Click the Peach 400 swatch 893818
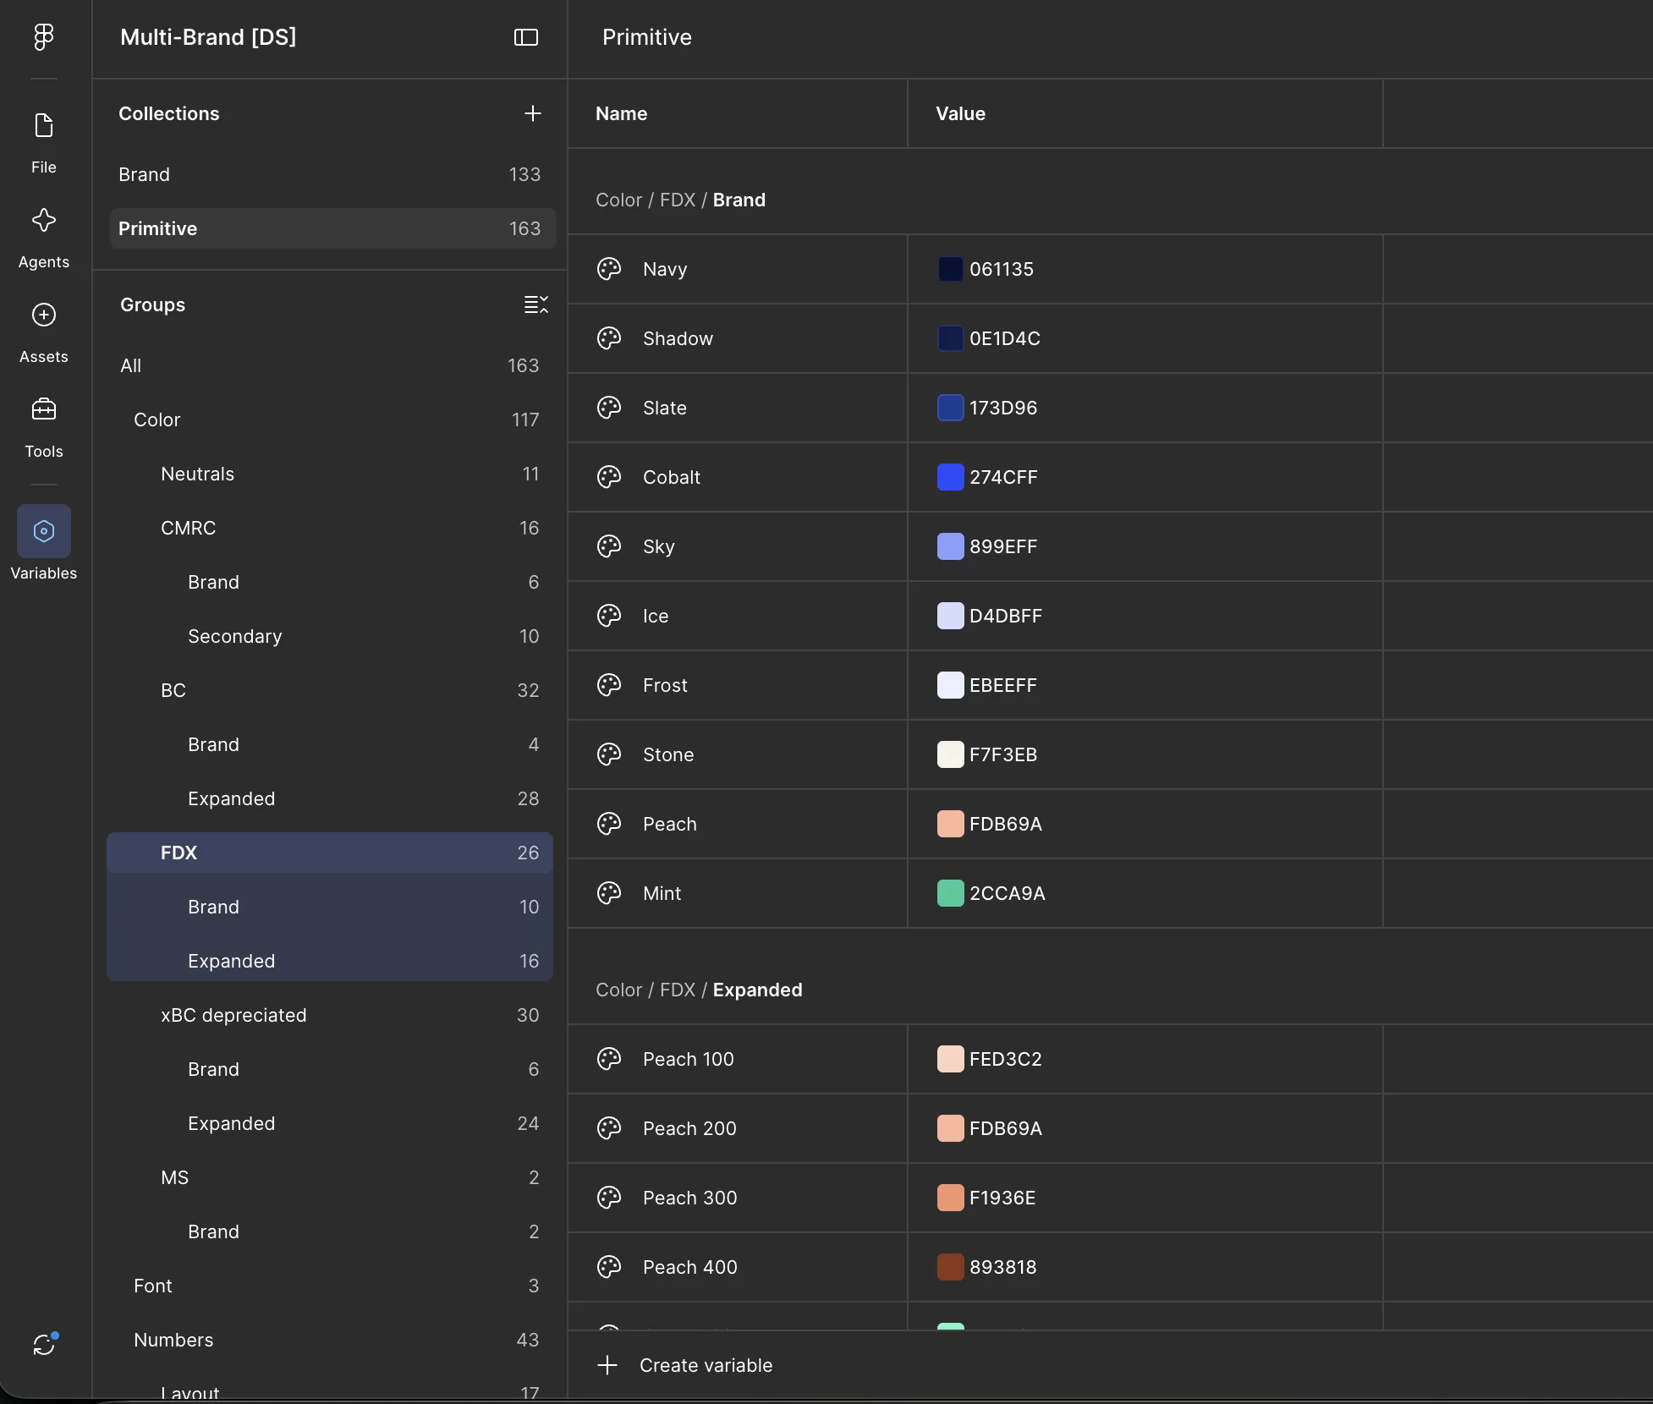The image size is (1653, 1404). 951,1267
